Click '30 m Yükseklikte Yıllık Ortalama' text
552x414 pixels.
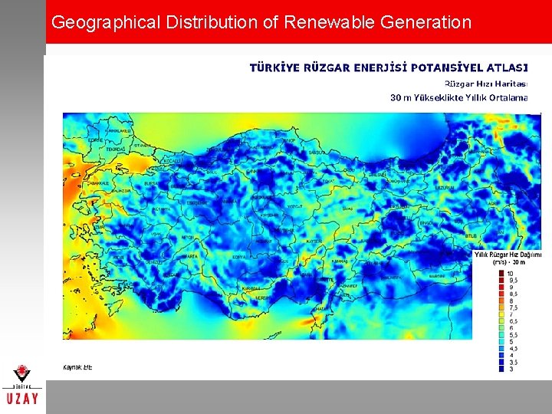tap(459, 97)
